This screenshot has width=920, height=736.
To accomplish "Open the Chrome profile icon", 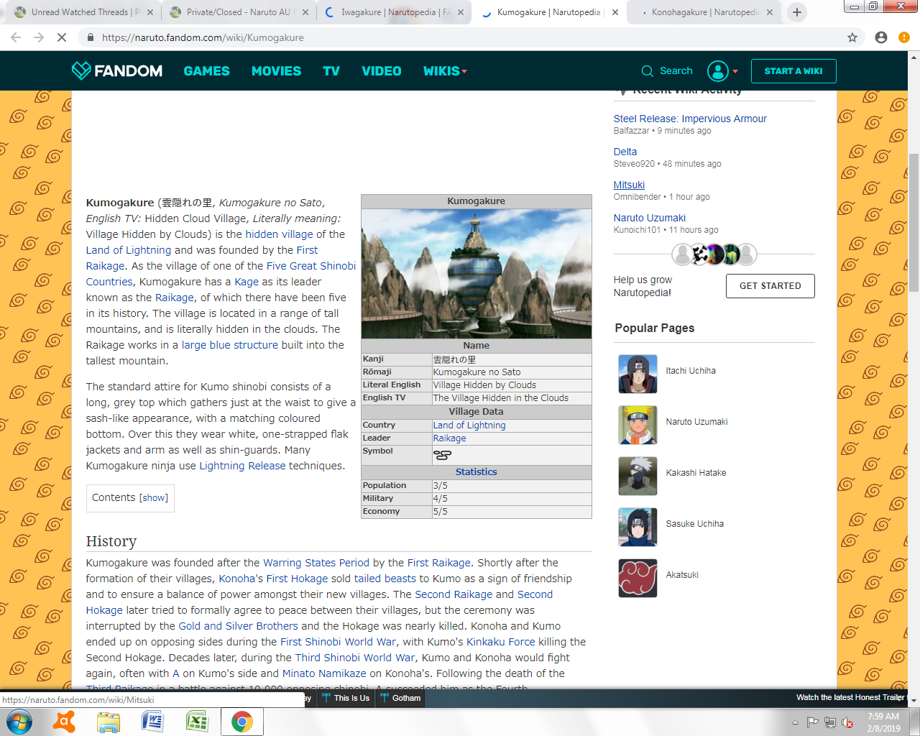I will [x=881, y=37].
